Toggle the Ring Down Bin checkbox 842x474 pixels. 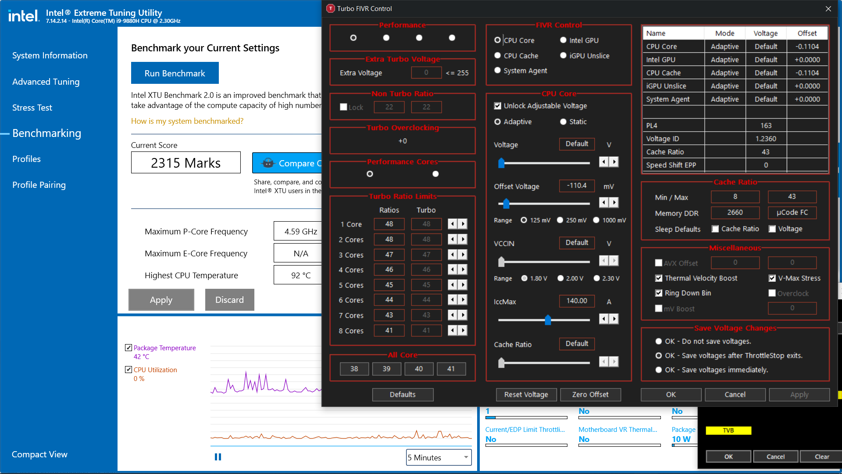pos(658,293)
